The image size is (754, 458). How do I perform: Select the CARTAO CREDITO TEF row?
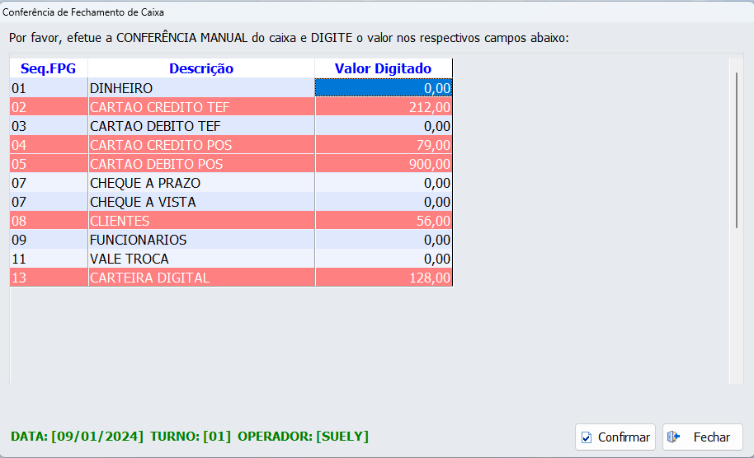[200, 107]
